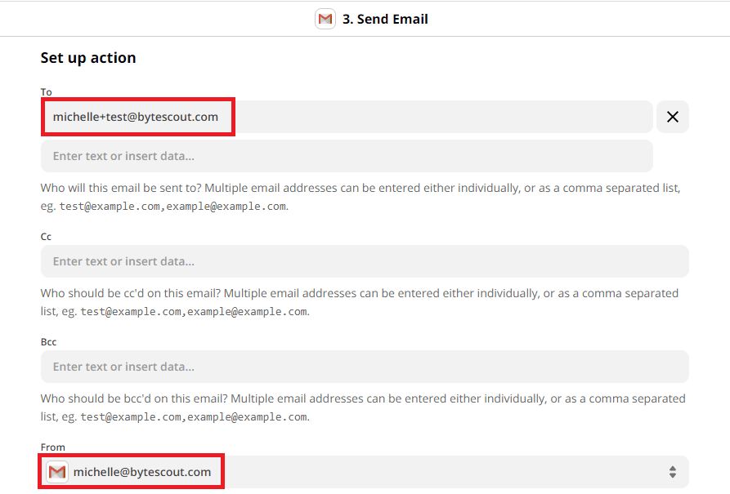
Task: Click the Bcc field label
Action: pyautogui.click(x=48, y=341)
